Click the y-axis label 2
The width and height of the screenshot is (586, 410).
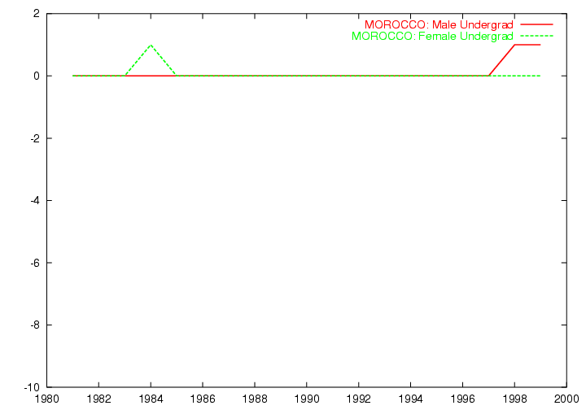pos(37,14)
